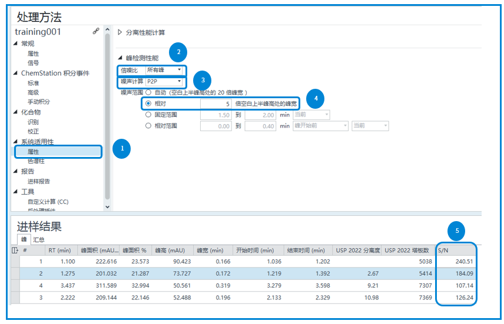Select 进样报告 tree item
The width and height of the screenshot is (504, 324).
click(39, 182)
